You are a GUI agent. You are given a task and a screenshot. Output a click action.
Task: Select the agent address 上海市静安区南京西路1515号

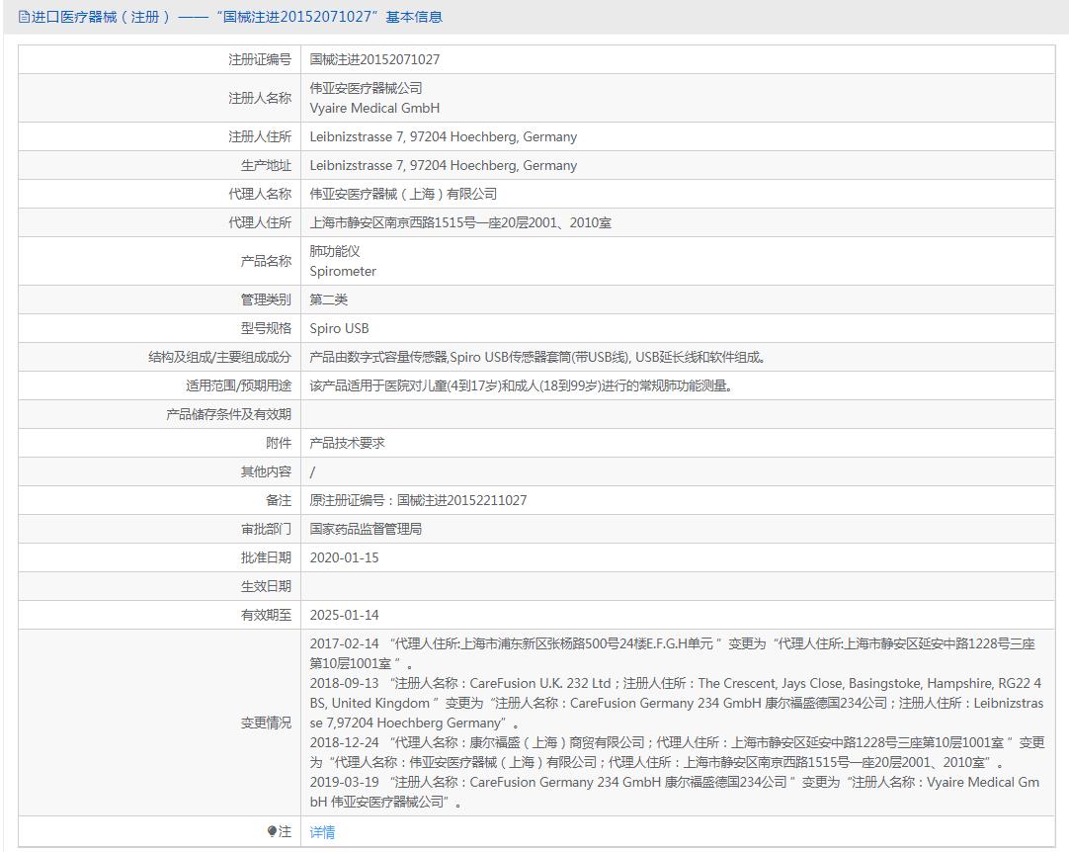[460, 222]
